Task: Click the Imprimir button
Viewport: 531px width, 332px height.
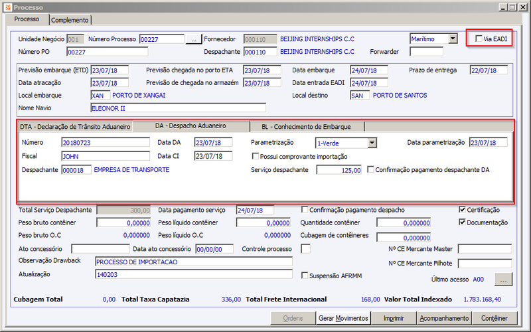Action: 394,318
